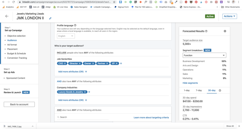Open the camera screenshot extension

(x=166, y=2)
